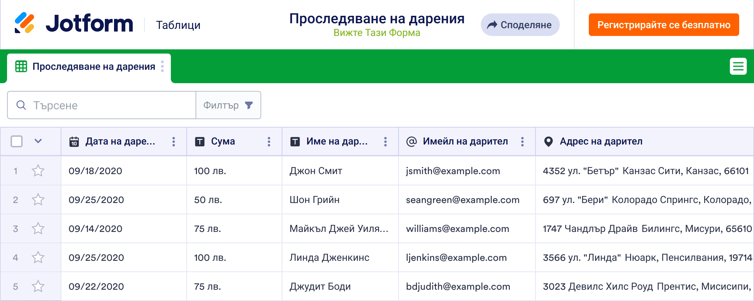The image size is (754, 301).
Task: Star row 3 with date 09/14/2020
Action: pyautogui.click(x=38, y=229)
